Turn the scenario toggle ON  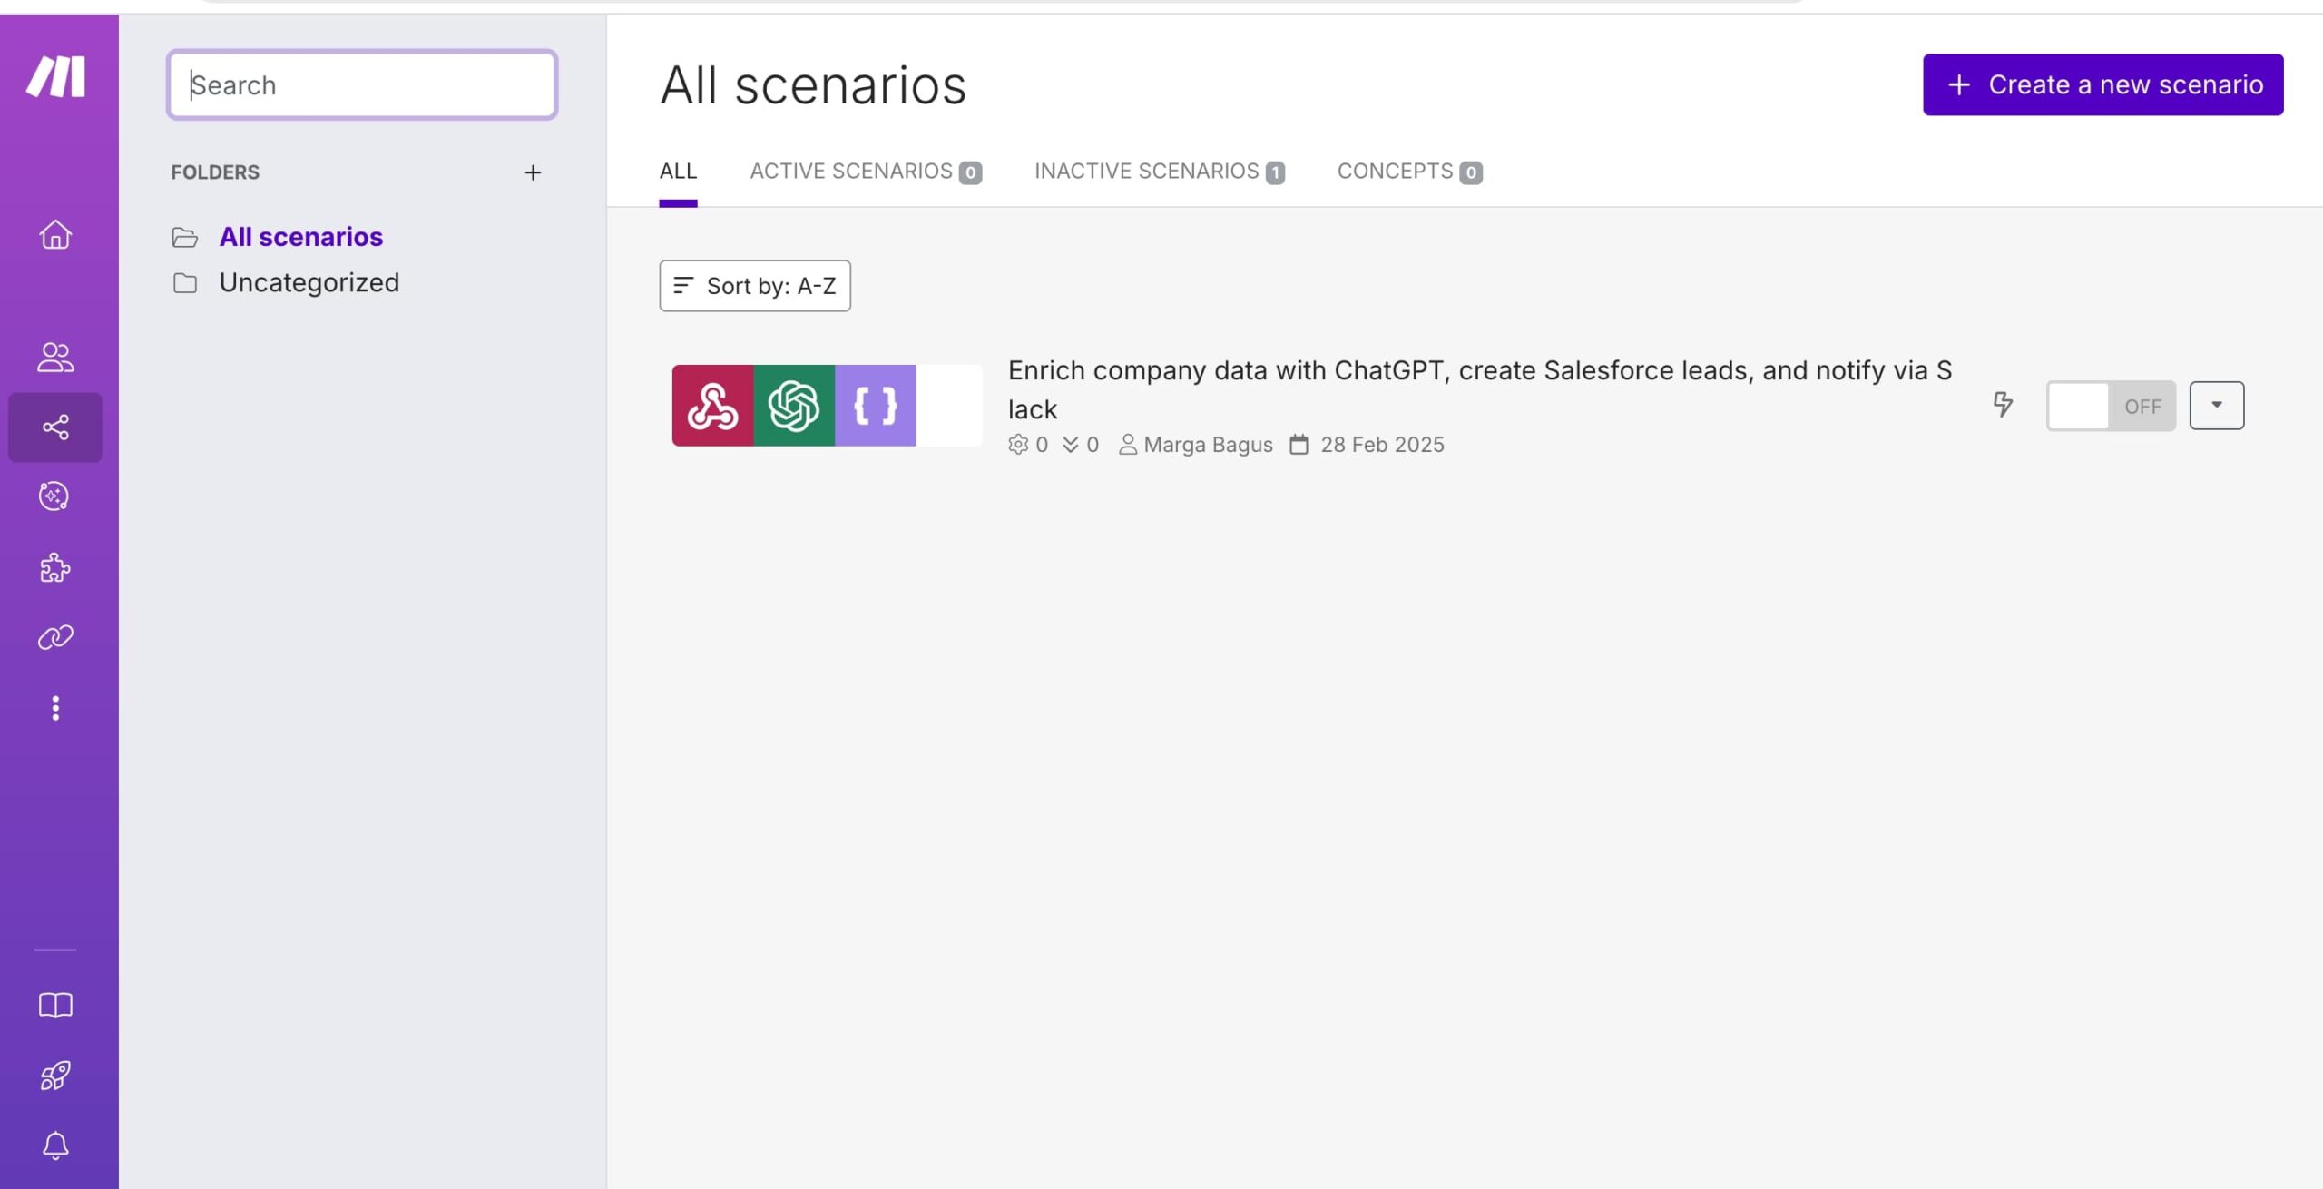coord(2112,406)
